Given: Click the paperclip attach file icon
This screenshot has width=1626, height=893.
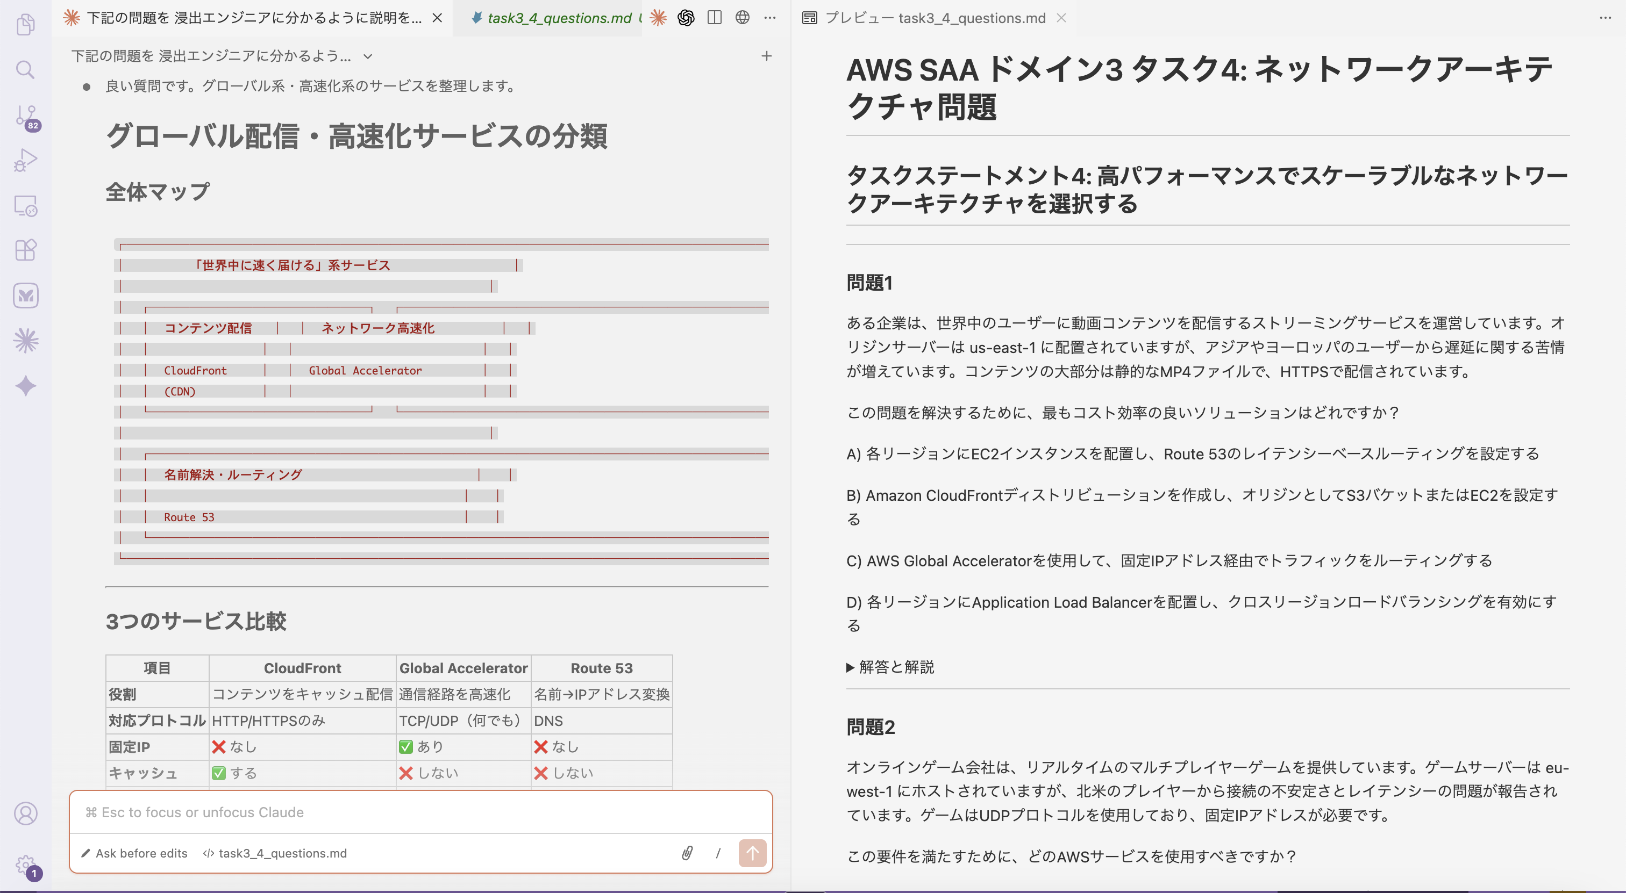Looking at the screenshot, I should coord(687,853).
